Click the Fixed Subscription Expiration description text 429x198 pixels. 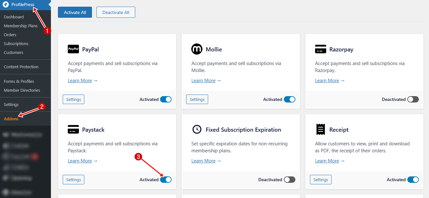[x=239, y=147]
